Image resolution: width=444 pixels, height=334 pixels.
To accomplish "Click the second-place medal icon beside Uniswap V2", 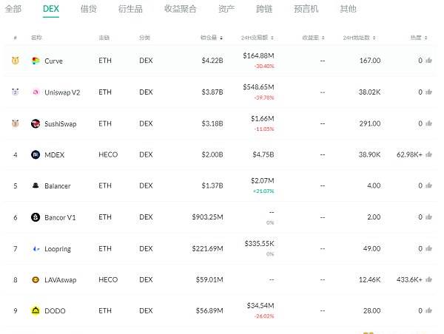I will [16, 92].
